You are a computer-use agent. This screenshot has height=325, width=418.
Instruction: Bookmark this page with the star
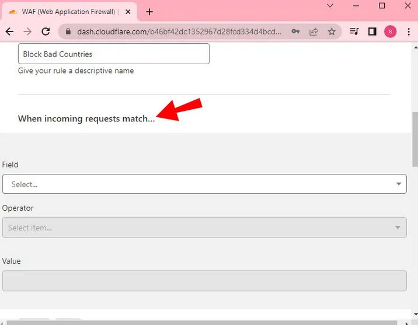click(332, 32)
